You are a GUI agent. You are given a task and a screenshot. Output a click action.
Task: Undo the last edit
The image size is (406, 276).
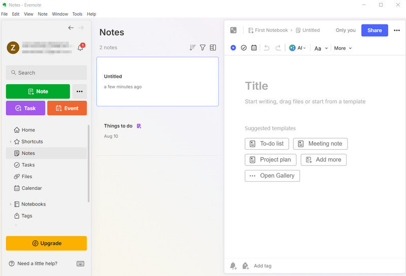tap(267, 48)
